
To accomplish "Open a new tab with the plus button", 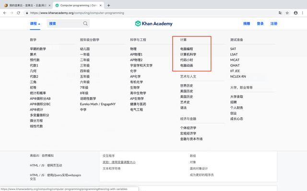I will click(x=108, y=5).
